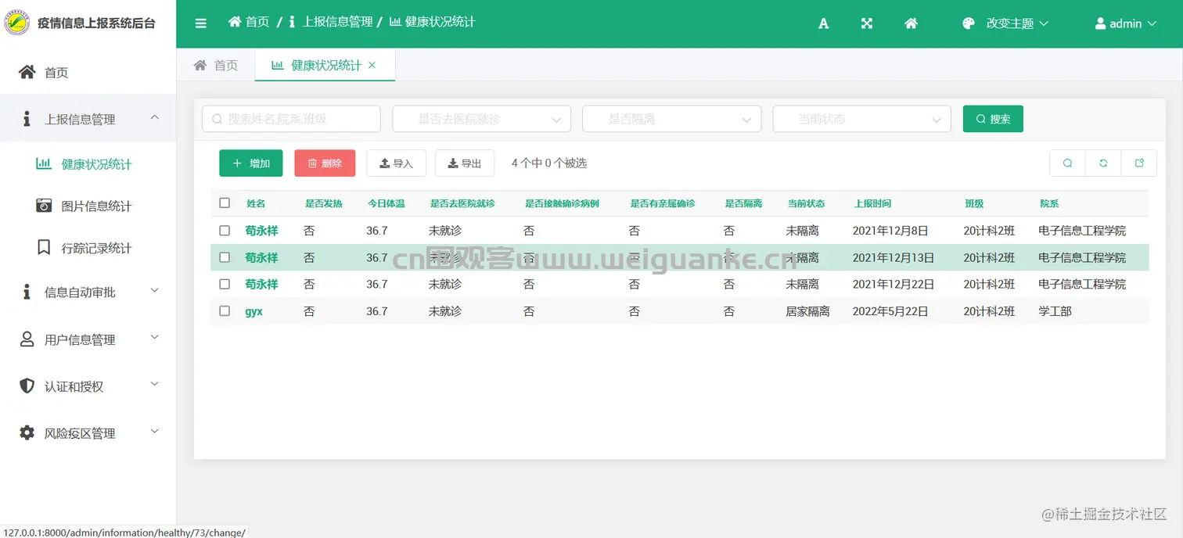Click the home icon in breadcrumb
This screenshot has width=1183, height=538.
[x=235, y=22]
